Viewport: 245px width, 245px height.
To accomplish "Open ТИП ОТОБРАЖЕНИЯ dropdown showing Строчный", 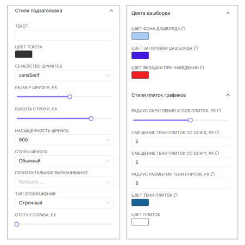I will point(64,203).
